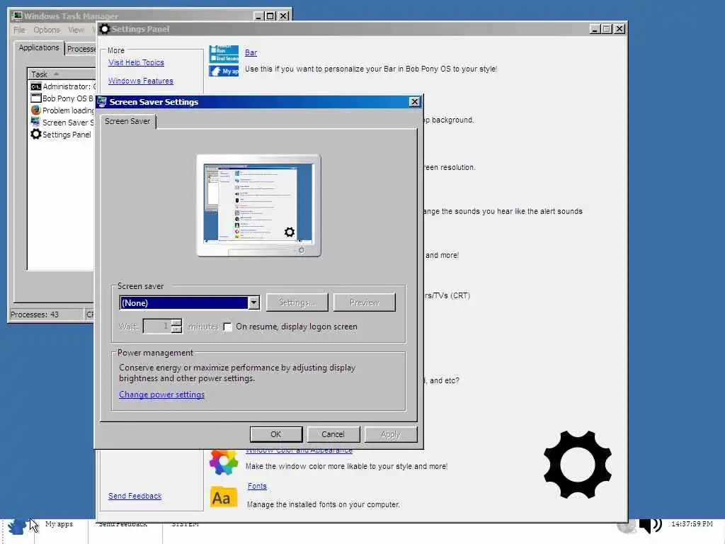The width and height of the screenshot is (725, 544).
Task: Select Bob Pony OS task row
Action: tap(63, 98)
